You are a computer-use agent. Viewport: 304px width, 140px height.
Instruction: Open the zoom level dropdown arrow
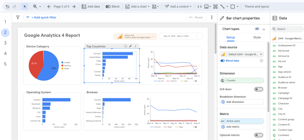point(40,7)
